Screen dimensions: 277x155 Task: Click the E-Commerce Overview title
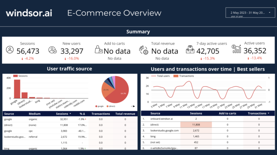click(x=114, y=13)
